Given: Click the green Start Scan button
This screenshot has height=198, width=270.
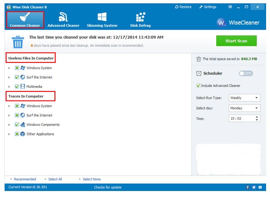Looking at the screenshot, I should tap(236, 41).
